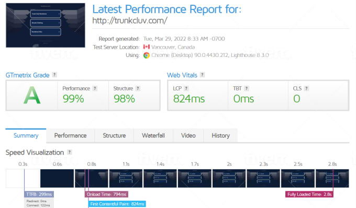Open the Performance score help icon

[x=95, y=88]
